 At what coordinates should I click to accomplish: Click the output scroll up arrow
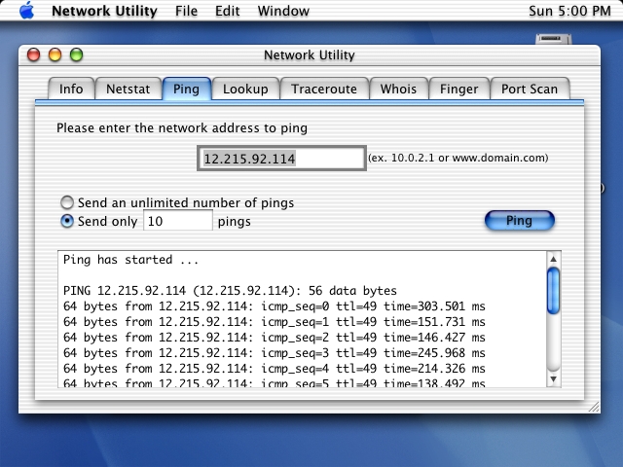coord(553,260)
